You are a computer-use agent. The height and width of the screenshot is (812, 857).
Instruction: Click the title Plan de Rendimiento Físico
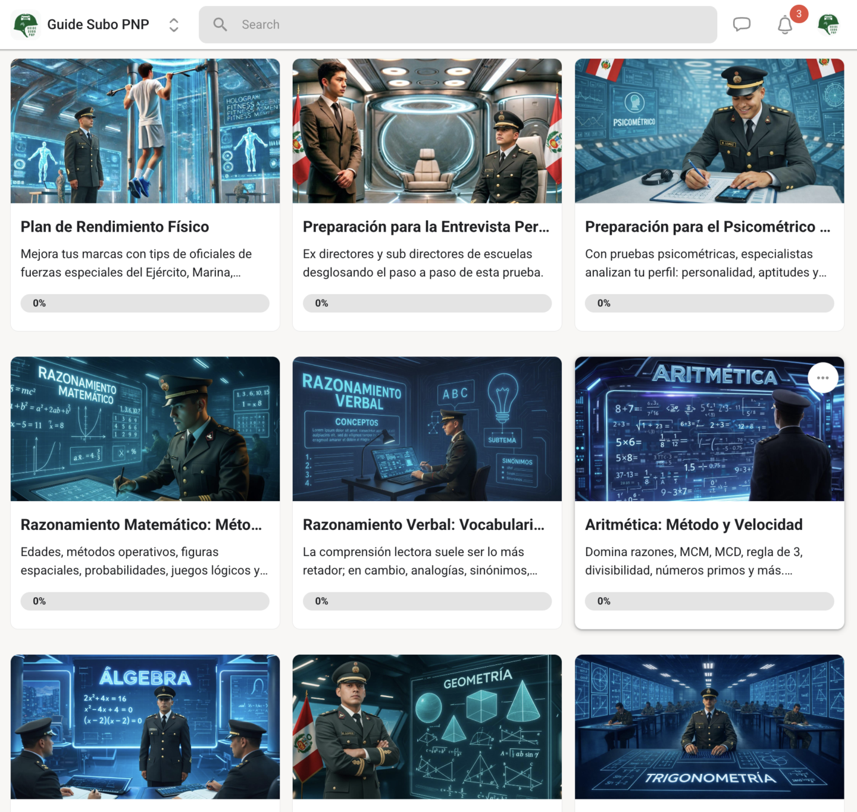coord(115,227)
